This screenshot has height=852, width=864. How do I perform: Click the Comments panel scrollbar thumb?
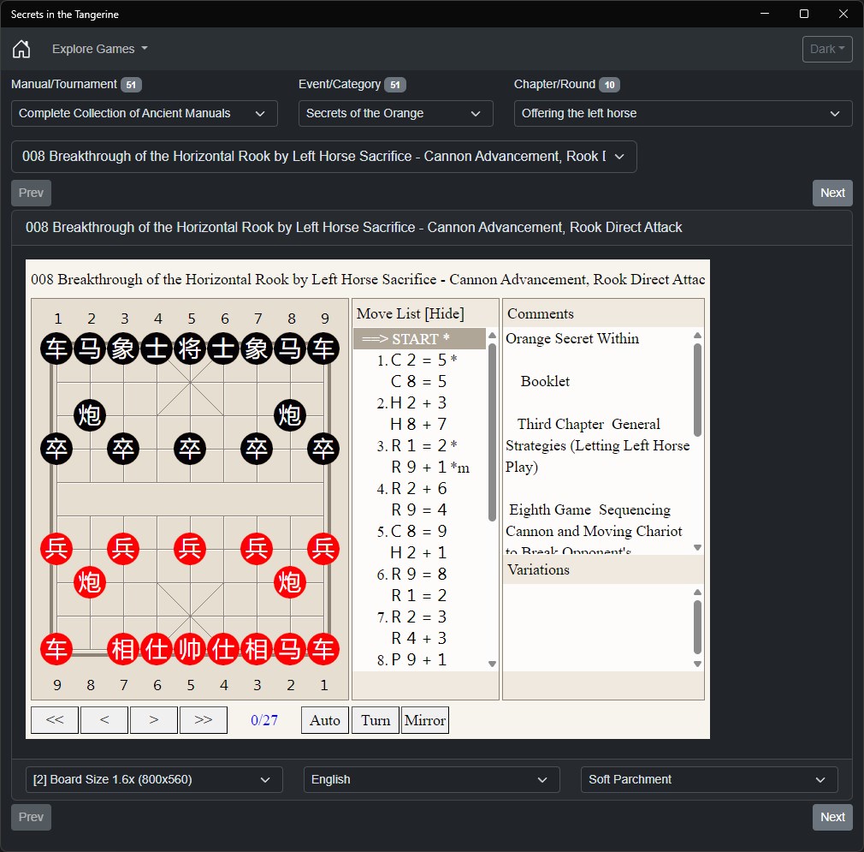(697, 390)
